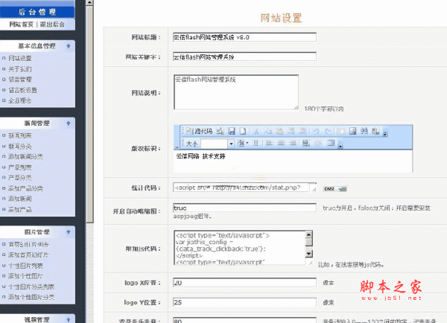Screen dimensions: 447x323
Task: Click the Insert Image icon in editor
Action: click(x=352, y=131)
